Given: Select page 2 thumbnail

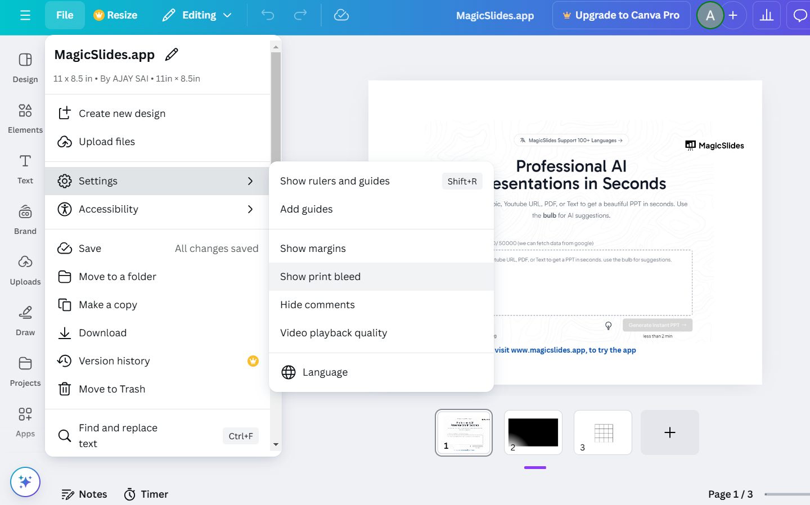Looking at the screenshot, I should (533, 432).
